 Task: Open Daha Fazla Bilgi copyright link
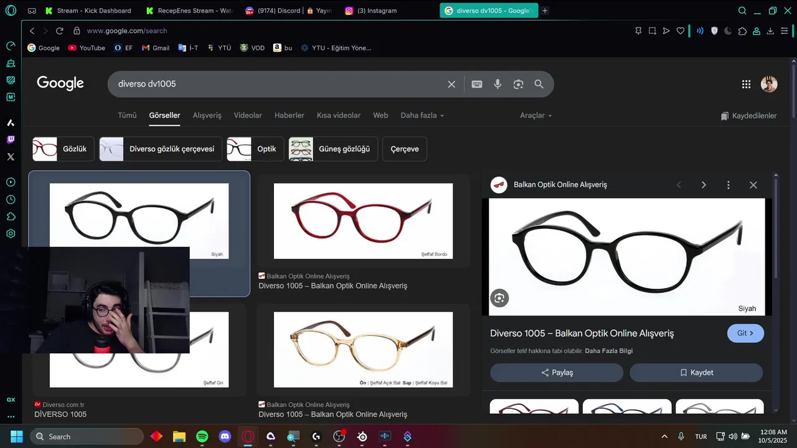coord(609,351)
